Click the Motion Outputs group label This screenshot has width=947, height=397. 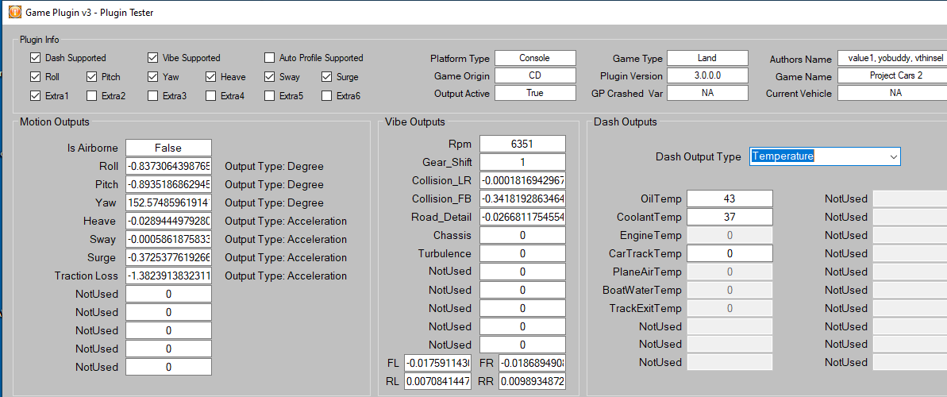[x=54, y=122]
